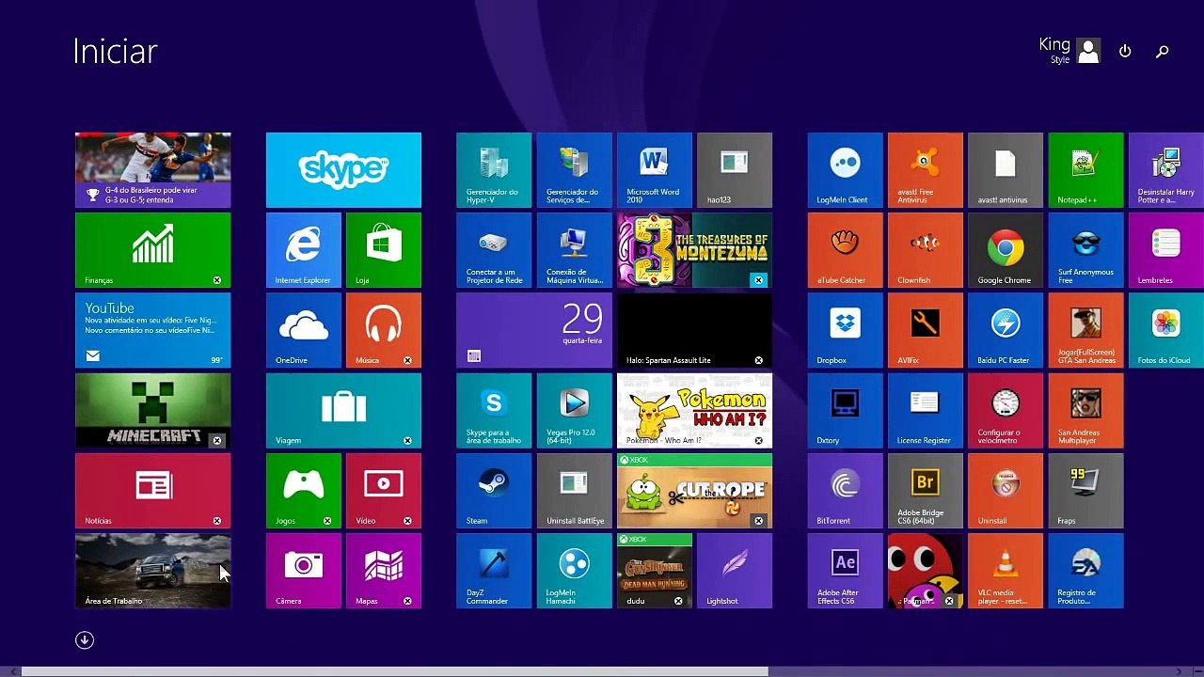The height and width of the screenshot is (677, 1204).
Task: Open Conectar a um Projetor de Rede
Action: (494, 250)
